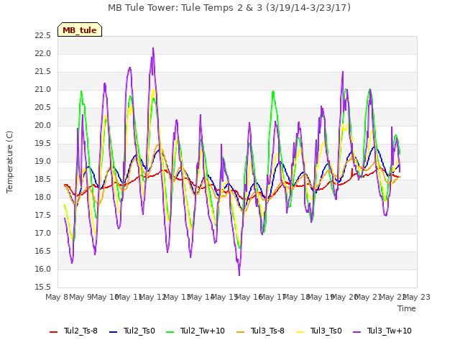Click the Temperature (C) axis label
The width and height of the screenshot is (460, 345).
tap(9, 162)
